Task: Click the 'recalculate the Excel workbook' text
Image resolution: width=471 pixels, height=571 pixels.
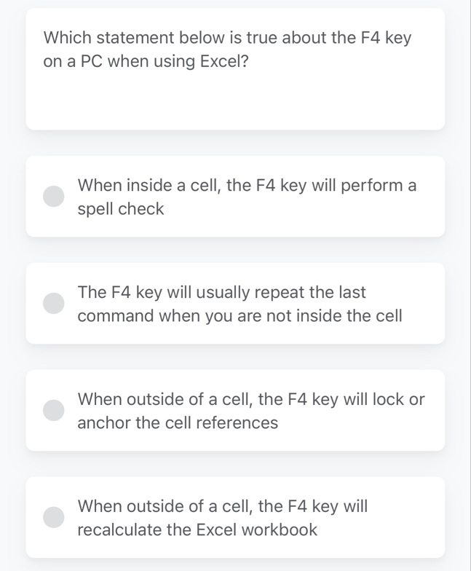Action: click(197, 529)
